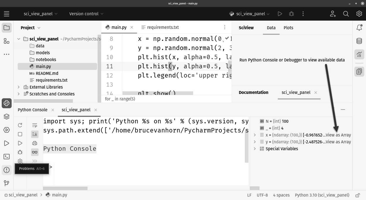Show more console toolbar actions chevron
Viewport: 366px width, 200px height.
(x=35, y=161)
